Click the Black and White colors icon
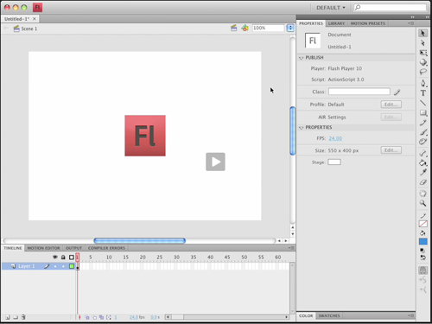The image size is (432, 324). 422,251
